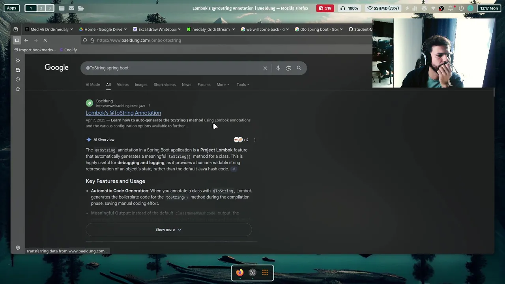Submit search with magnifier icon

(299, 68)
